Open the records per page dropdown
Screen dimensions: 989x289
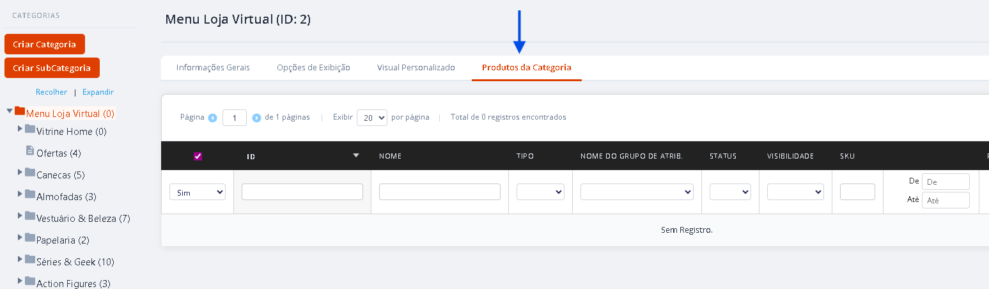click(x=372, y=118)
